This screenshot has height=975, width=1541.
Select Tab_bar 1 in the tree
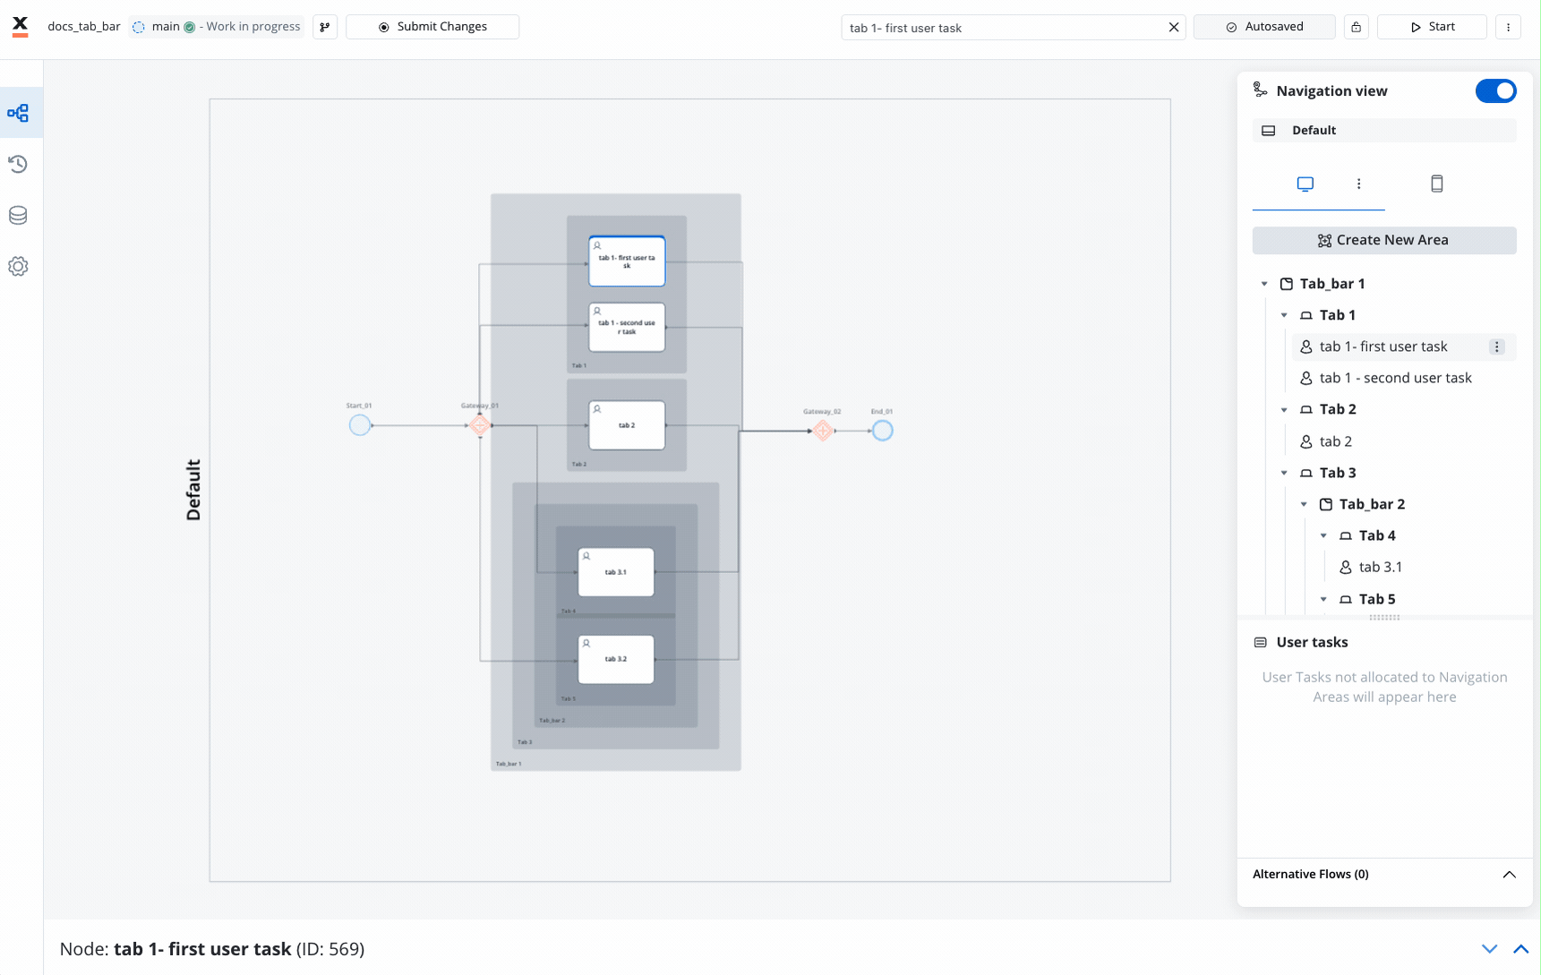(x=1332, y=284)
